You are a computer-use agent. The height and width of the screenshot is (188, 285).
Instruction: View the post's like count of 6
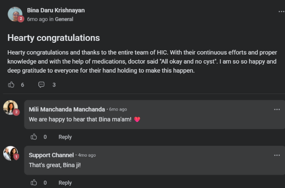coord(22,85)
